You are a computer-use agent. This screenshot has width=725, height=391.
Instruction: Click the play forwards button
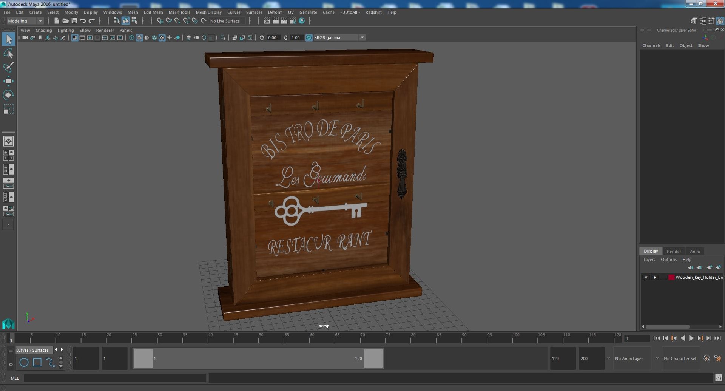click(x=691, y=338)
